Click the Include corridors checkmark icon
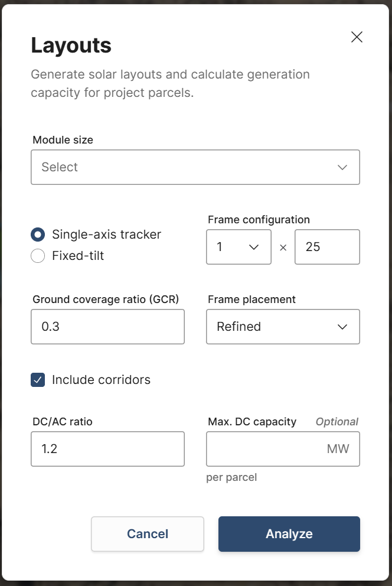This screenshot has width=392, height=586. 38,380
